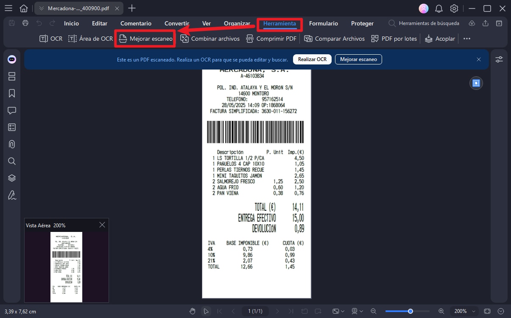Screen dimensions: 511x318
Task: Toggle the Hand tool for panning
Action: (193, 311)
